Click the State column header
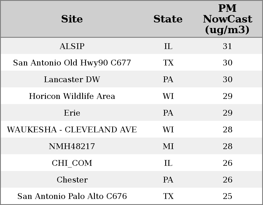Image resolution: width=263 pixels, height=205 pixels. [x=168, y=19]
